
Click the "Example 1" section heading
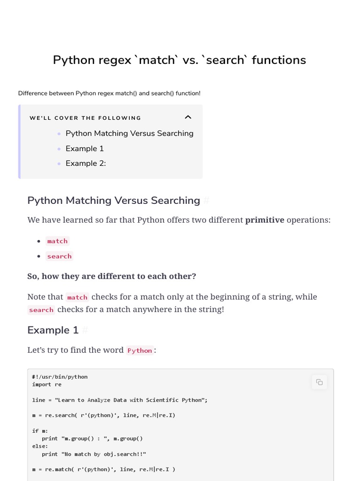(x=53, y=330)
